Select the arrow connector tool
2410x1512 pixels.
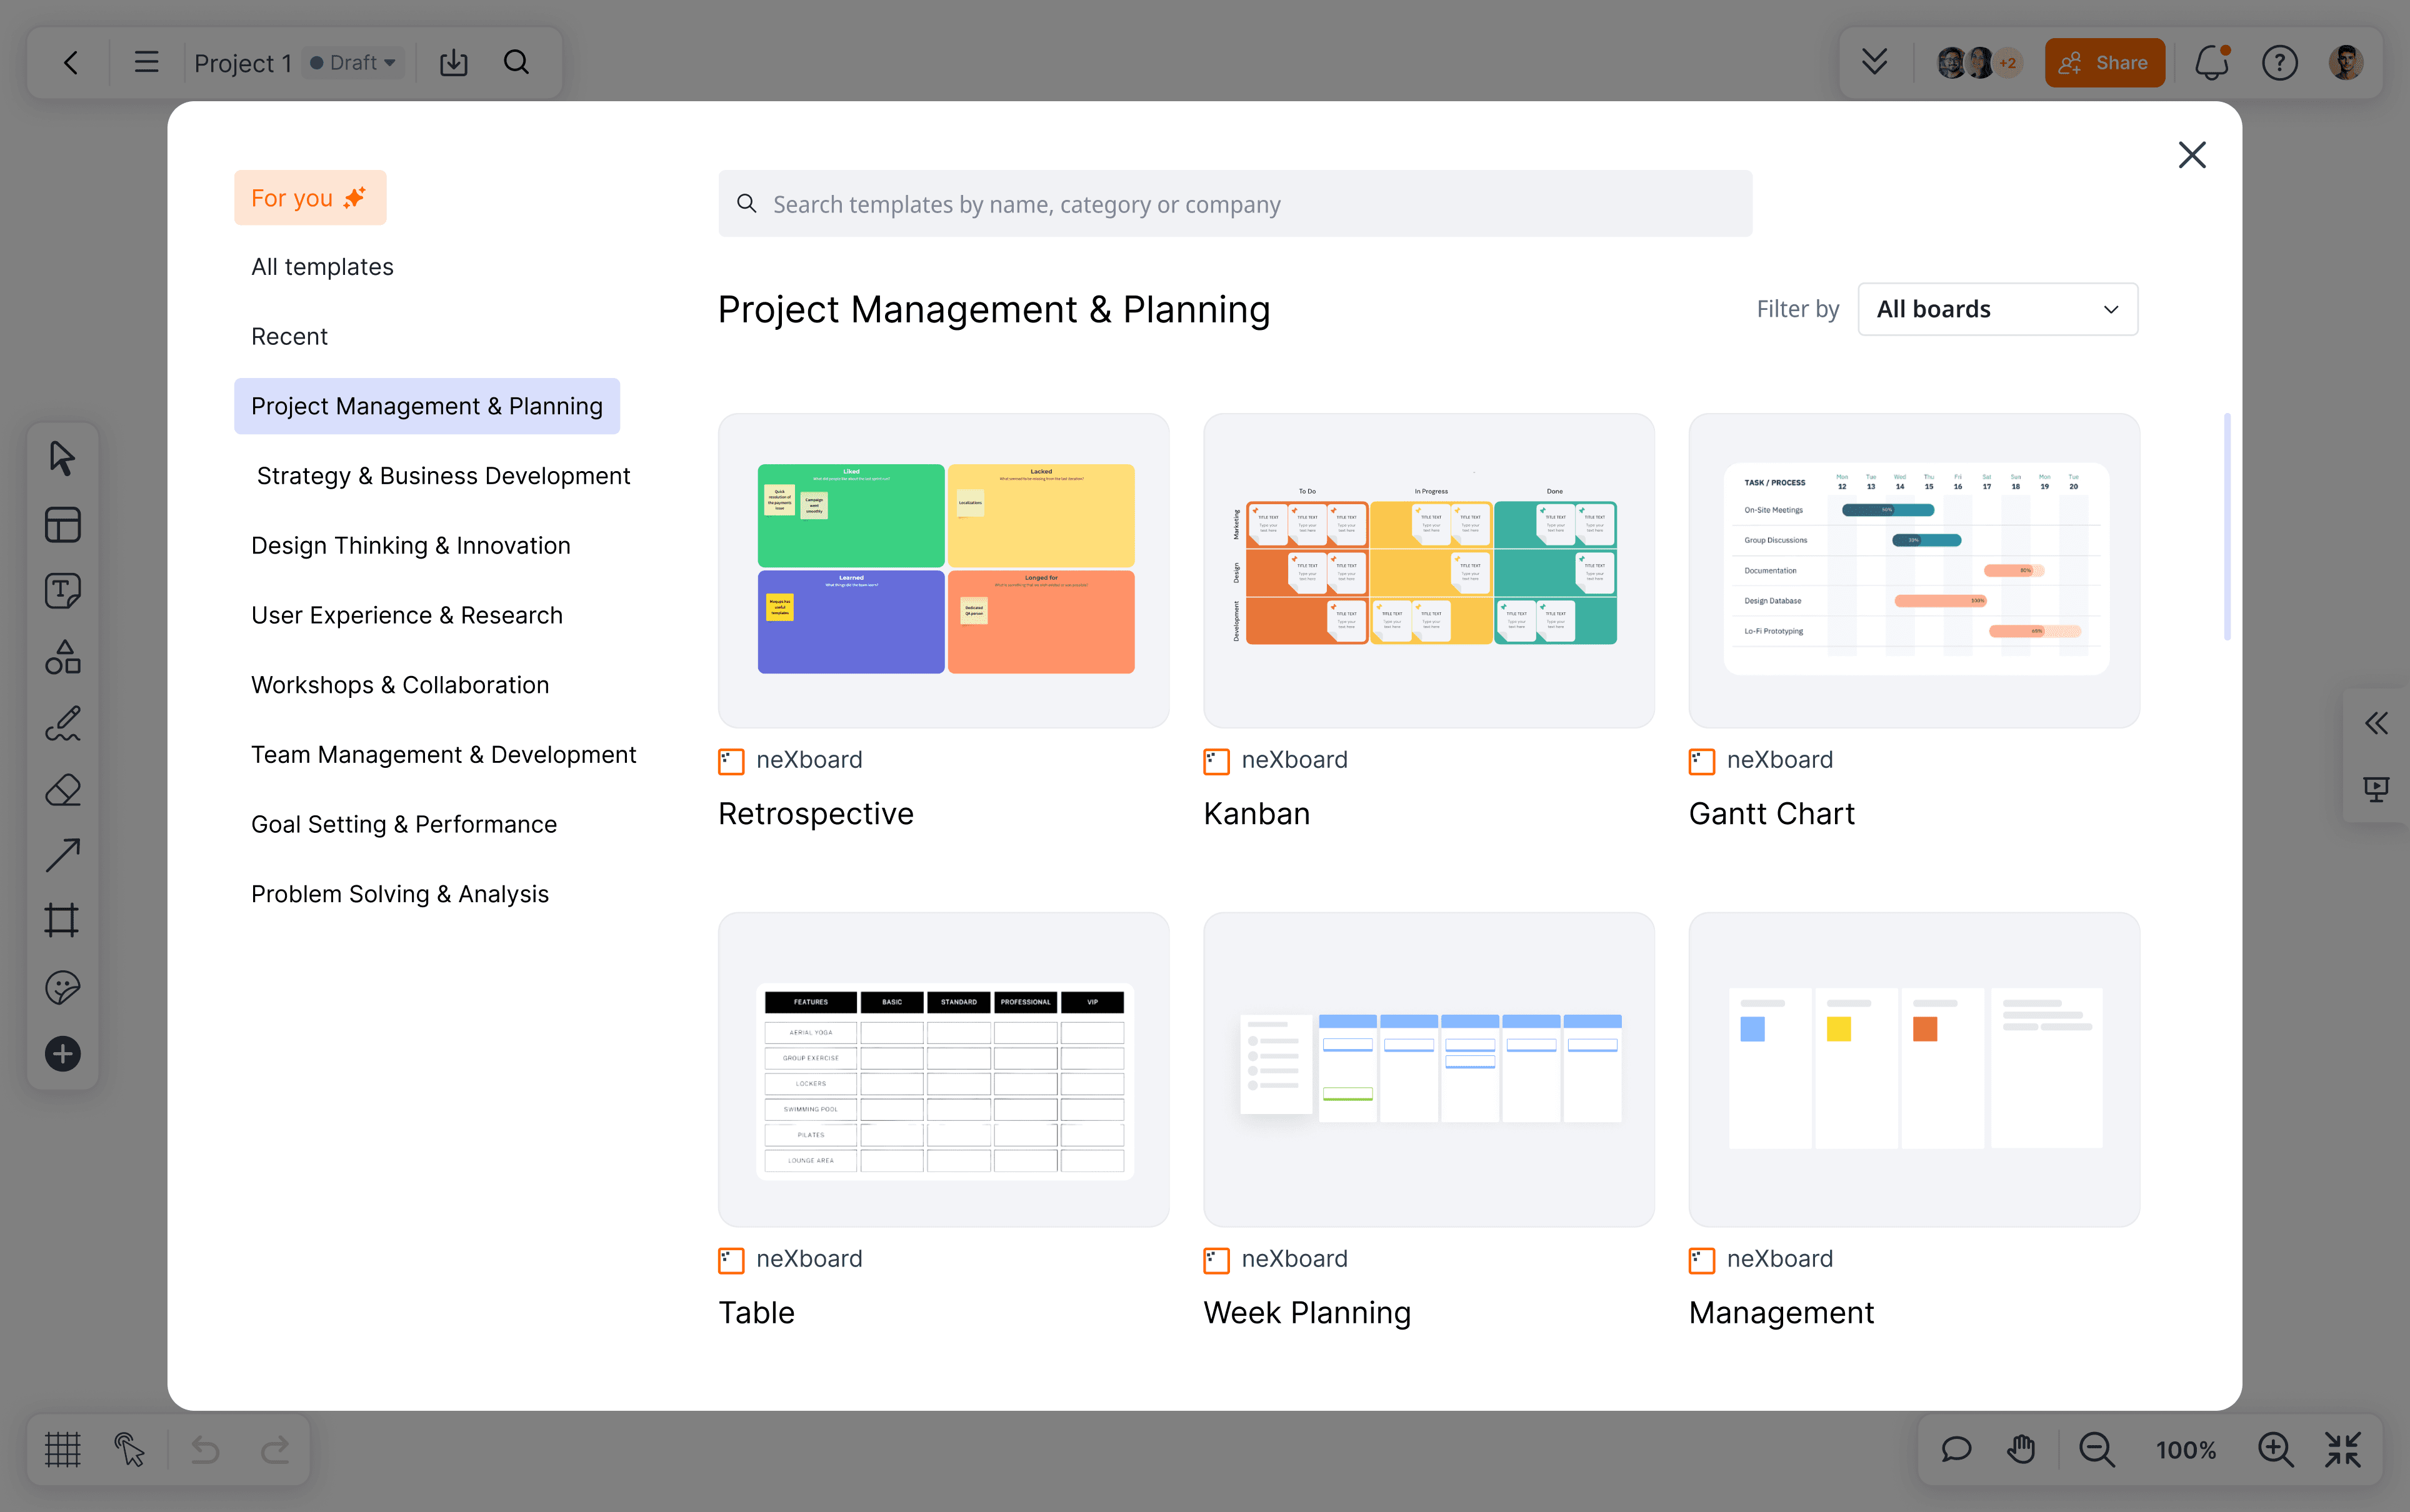62,856
